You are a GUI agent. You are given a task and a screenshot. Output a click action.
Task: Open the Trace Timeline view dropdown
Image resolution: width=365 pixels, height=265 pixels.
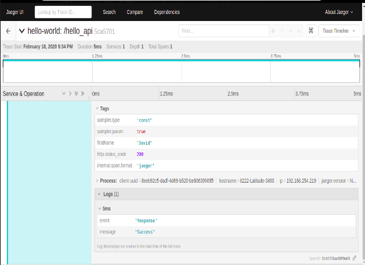click(x=339, y=31)
